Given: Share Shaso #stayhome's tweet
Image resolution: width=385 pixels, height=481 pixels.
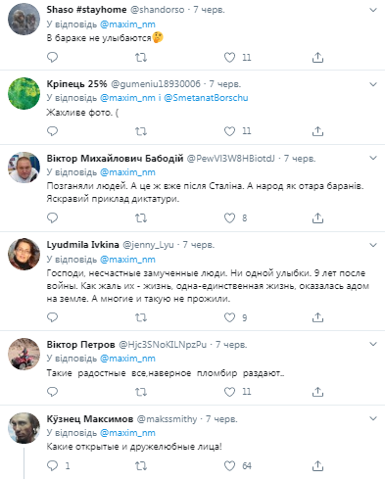Looking at the screenshot, I should 317,58.
